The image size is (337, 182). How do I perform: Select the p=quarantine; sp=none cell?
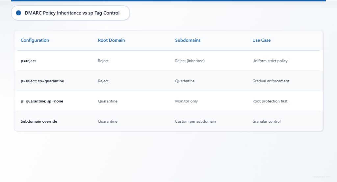point(42,101)
